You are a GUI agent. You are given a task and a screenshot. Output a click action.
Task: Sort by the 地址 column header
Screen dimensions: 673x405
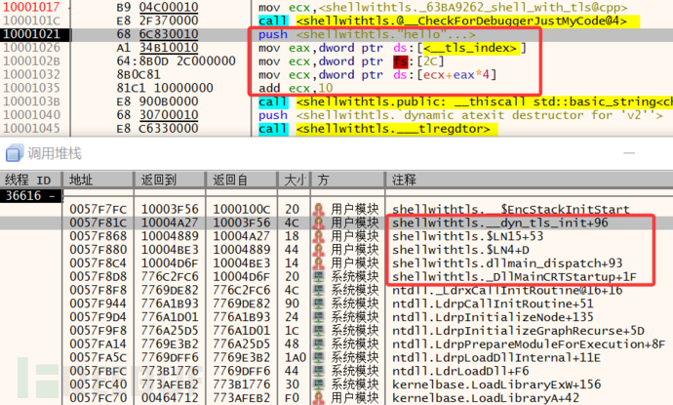click(99, 180)
